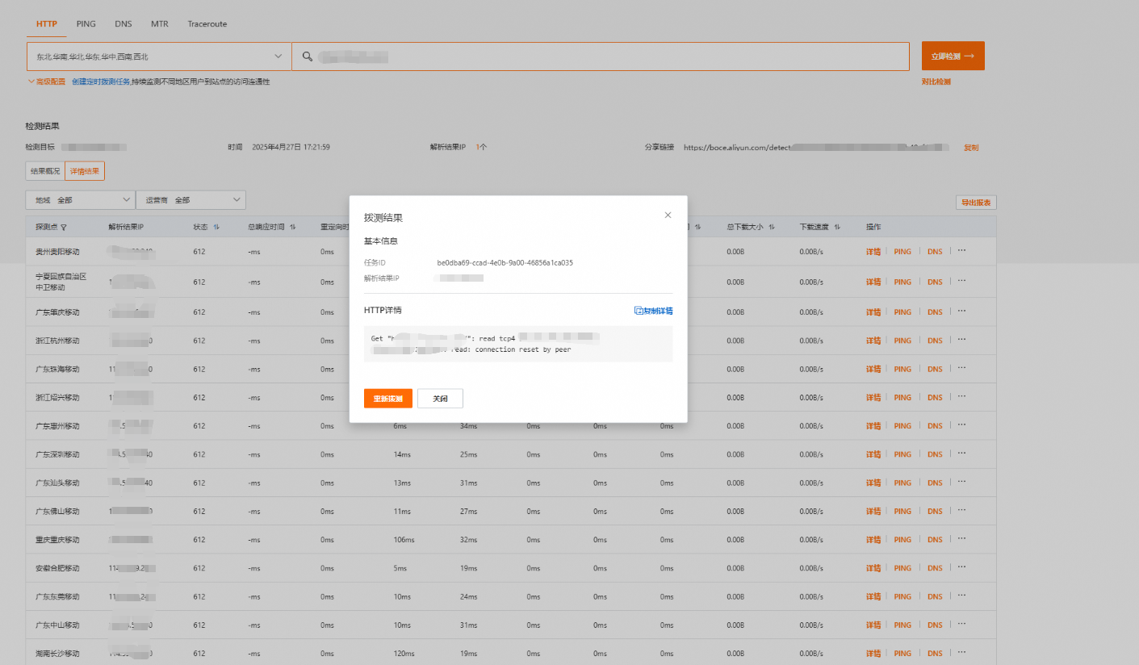Expand 高级配置 advanced settings
Viewport: 1139px width, 665px height.
[x=46, y=82]
